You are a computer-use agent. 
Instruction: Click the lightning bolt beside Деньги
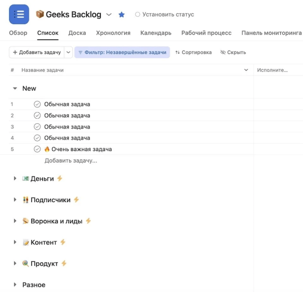click(x=60, y=178)
